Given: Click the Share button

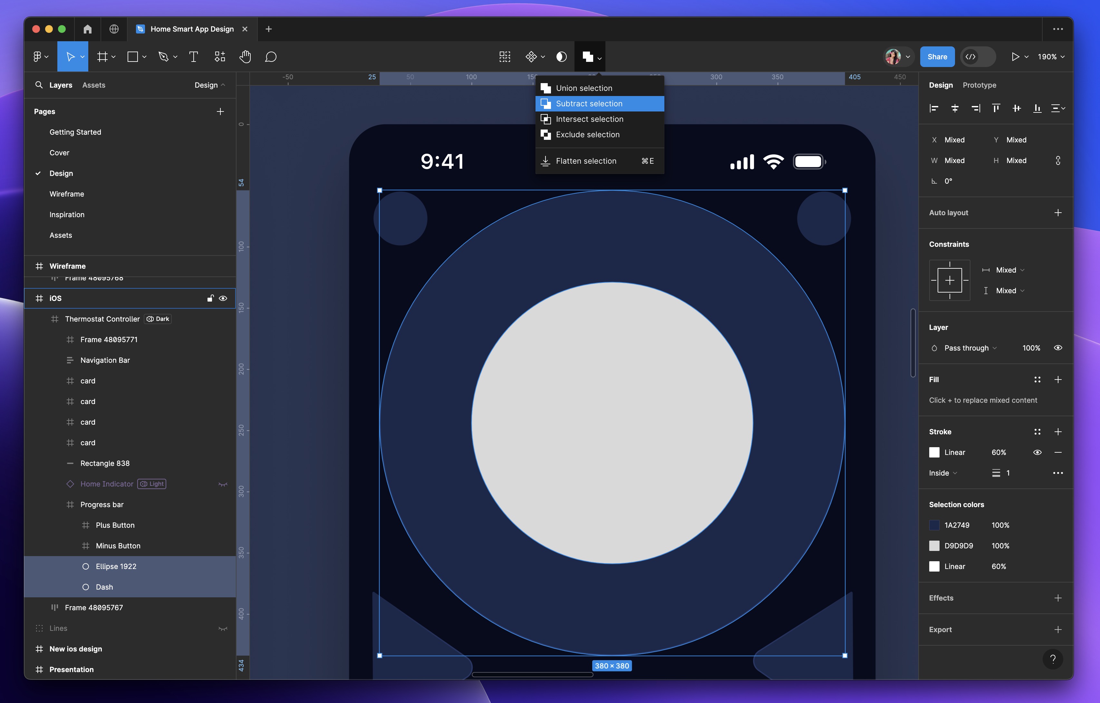Looking at the screenshot, I should pos(937,56).
